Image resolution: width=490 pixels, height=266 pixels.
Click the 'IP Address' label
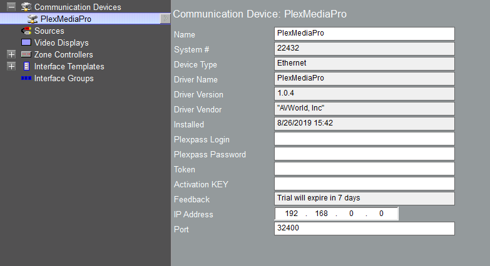[x=193, y=214]
